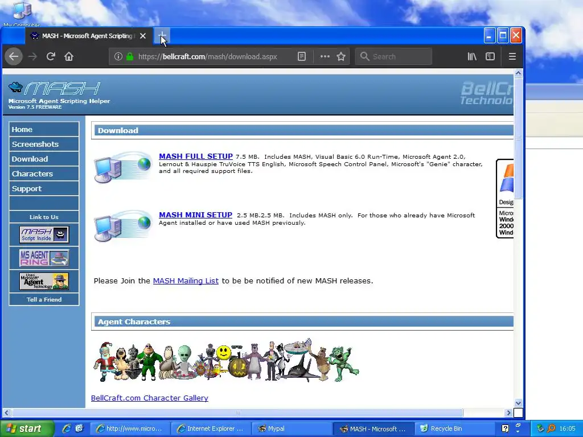Viewport: 583px width, 437px height.
Task: Reload the page with the refresh icon
Action: [x=51, y=56]
